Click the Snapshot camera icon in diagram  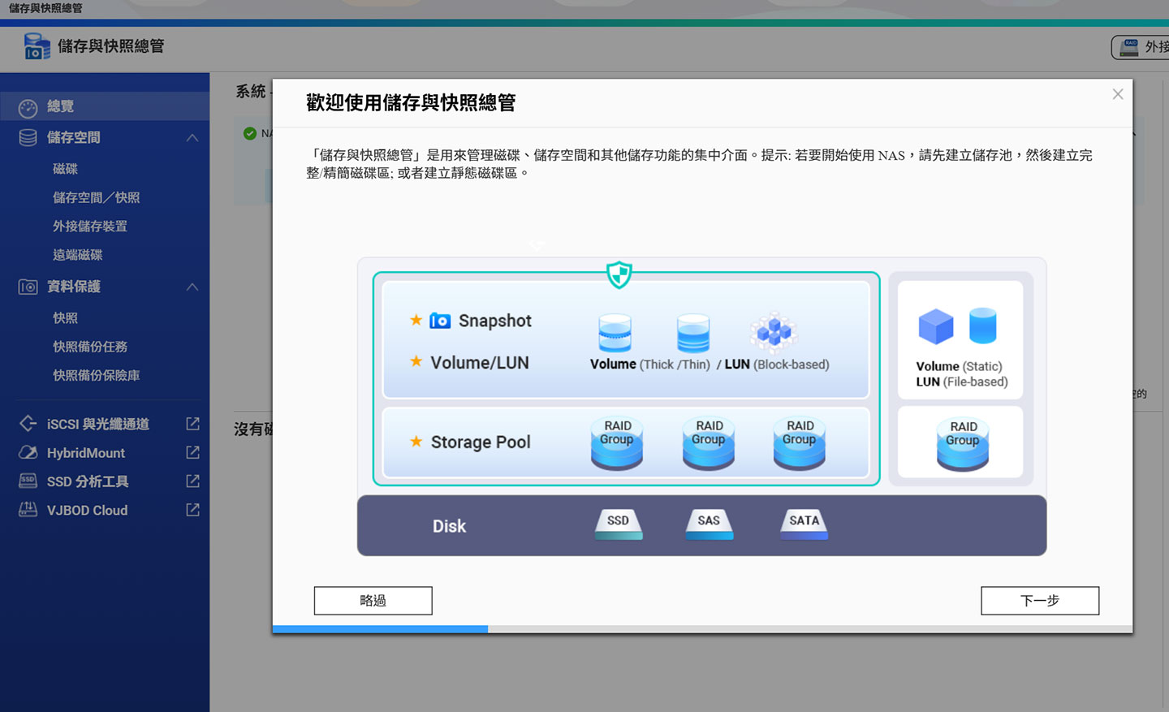click(x=440, y=321)
